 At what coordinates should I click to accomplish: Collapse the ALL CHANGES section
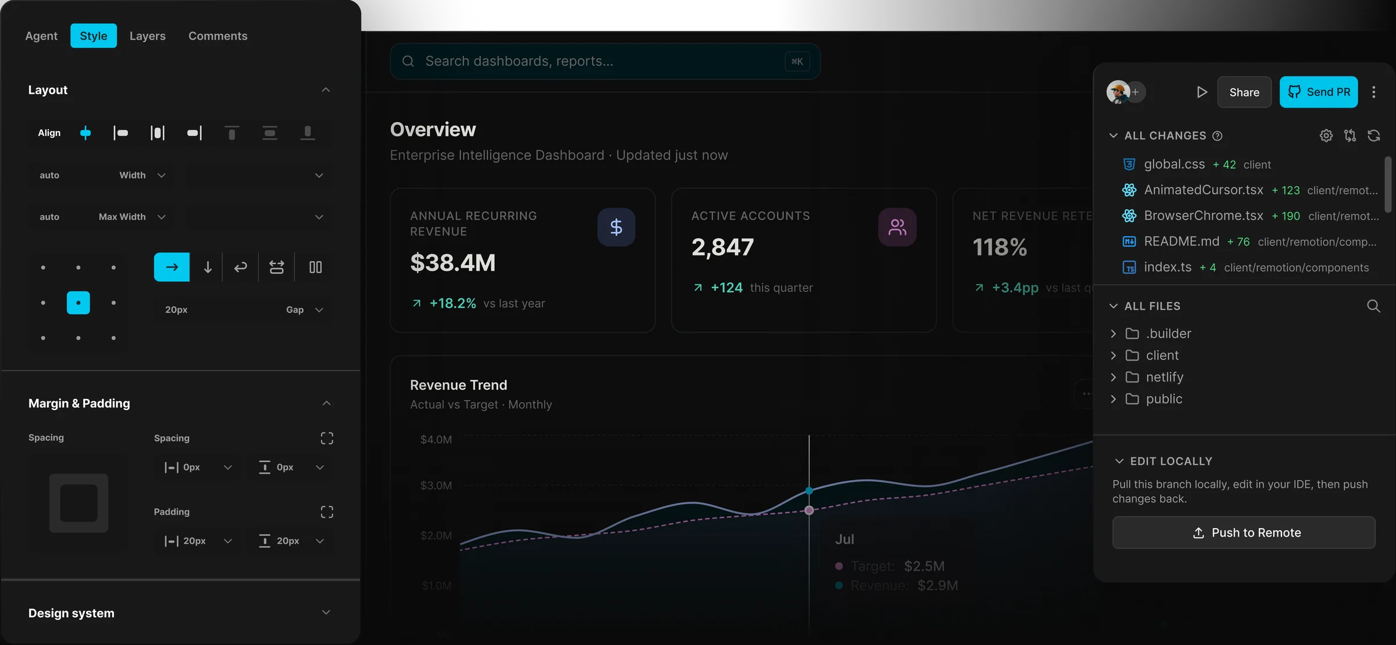click(x=1113, y=136)
